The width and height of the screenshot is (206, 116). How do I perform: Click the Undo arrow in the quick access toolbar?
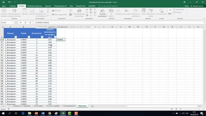click(x=9, y=2)
